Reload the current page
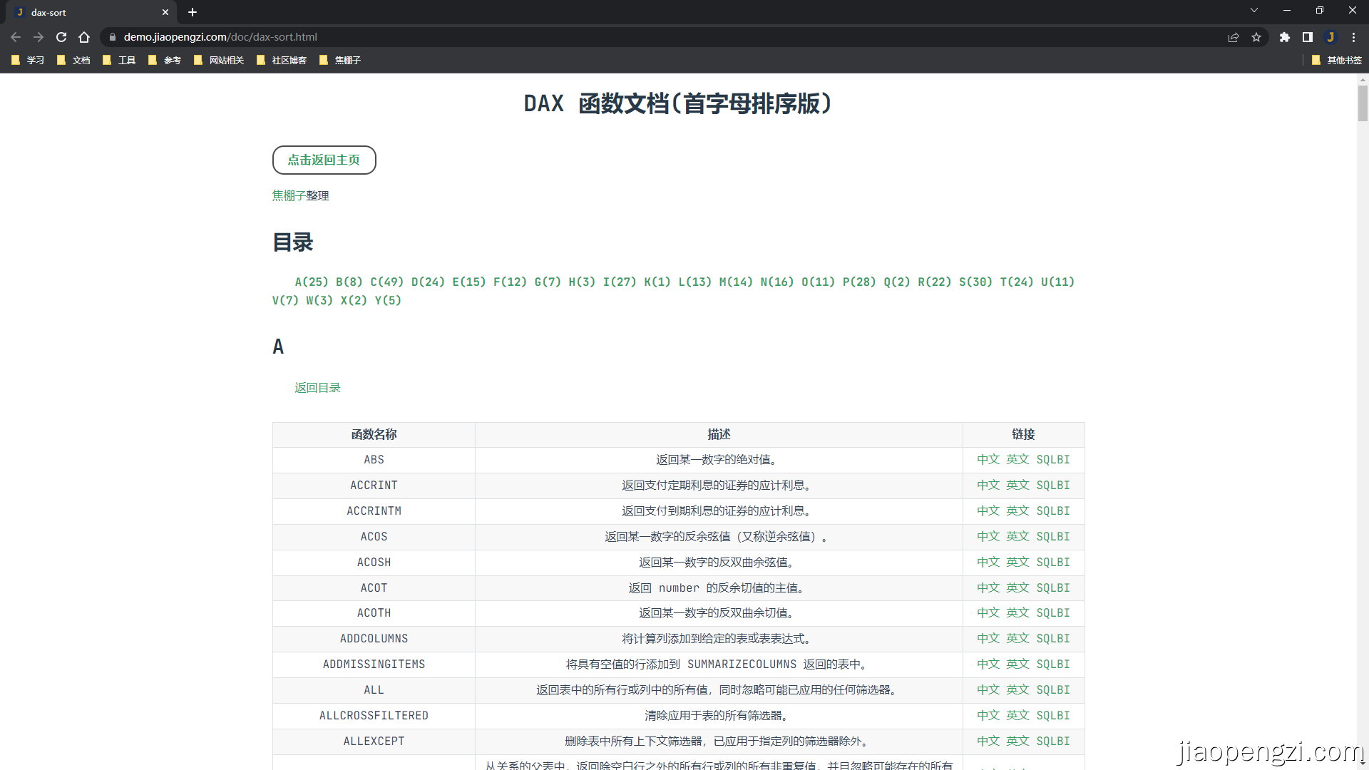The height and width of the screenshot is (770, 1369). [x=61, y=37]
